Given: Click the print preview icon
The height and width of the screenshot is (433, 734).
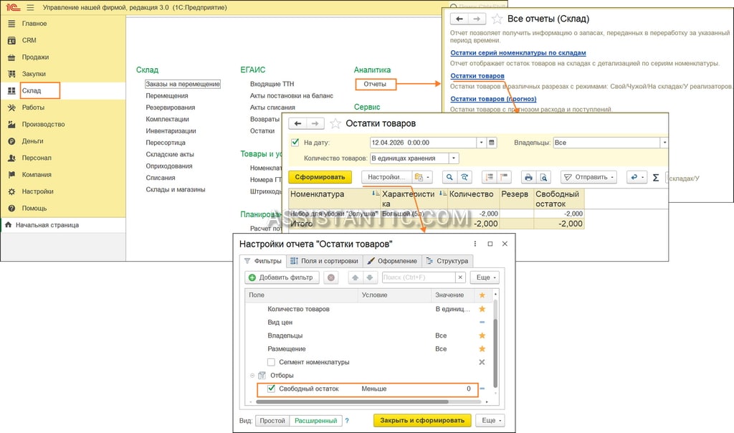Looking at the screenshot, I should pos(543,177).
